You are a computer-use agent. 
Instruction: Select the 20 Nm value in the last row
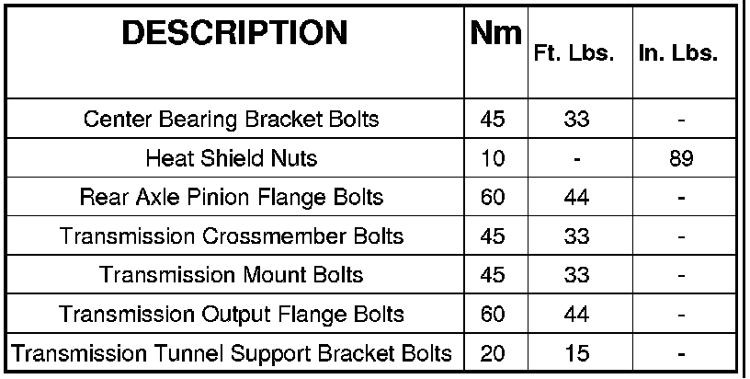[493, 352]
